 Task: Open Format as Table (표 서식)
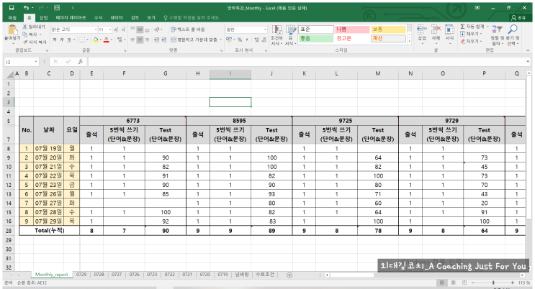coord(290,35)
